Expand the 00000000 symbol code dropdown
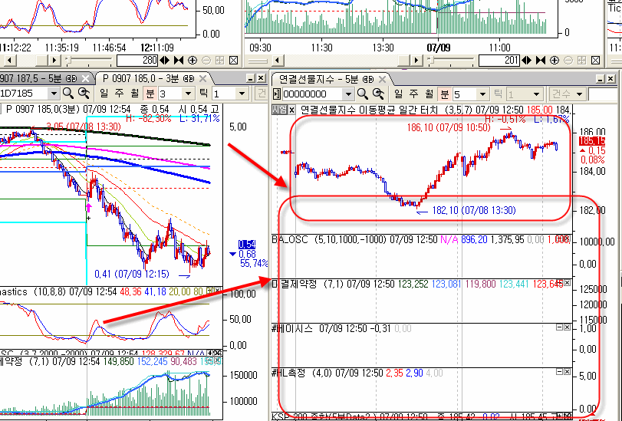 (350, 94)
